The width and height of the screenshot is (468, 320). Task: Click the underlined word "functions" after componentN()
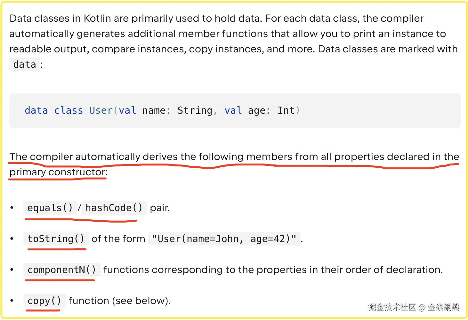126,270
